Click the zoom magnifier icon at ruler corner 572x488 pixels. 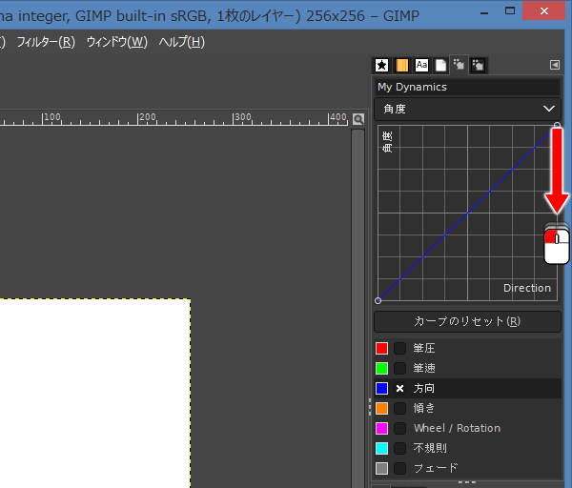point(358,119)
